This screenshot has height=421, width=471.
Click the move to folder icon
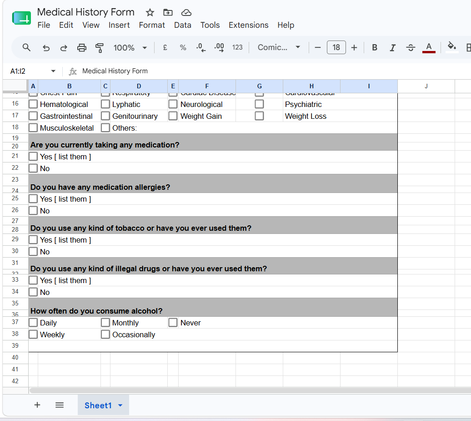[x=168, y=13]
